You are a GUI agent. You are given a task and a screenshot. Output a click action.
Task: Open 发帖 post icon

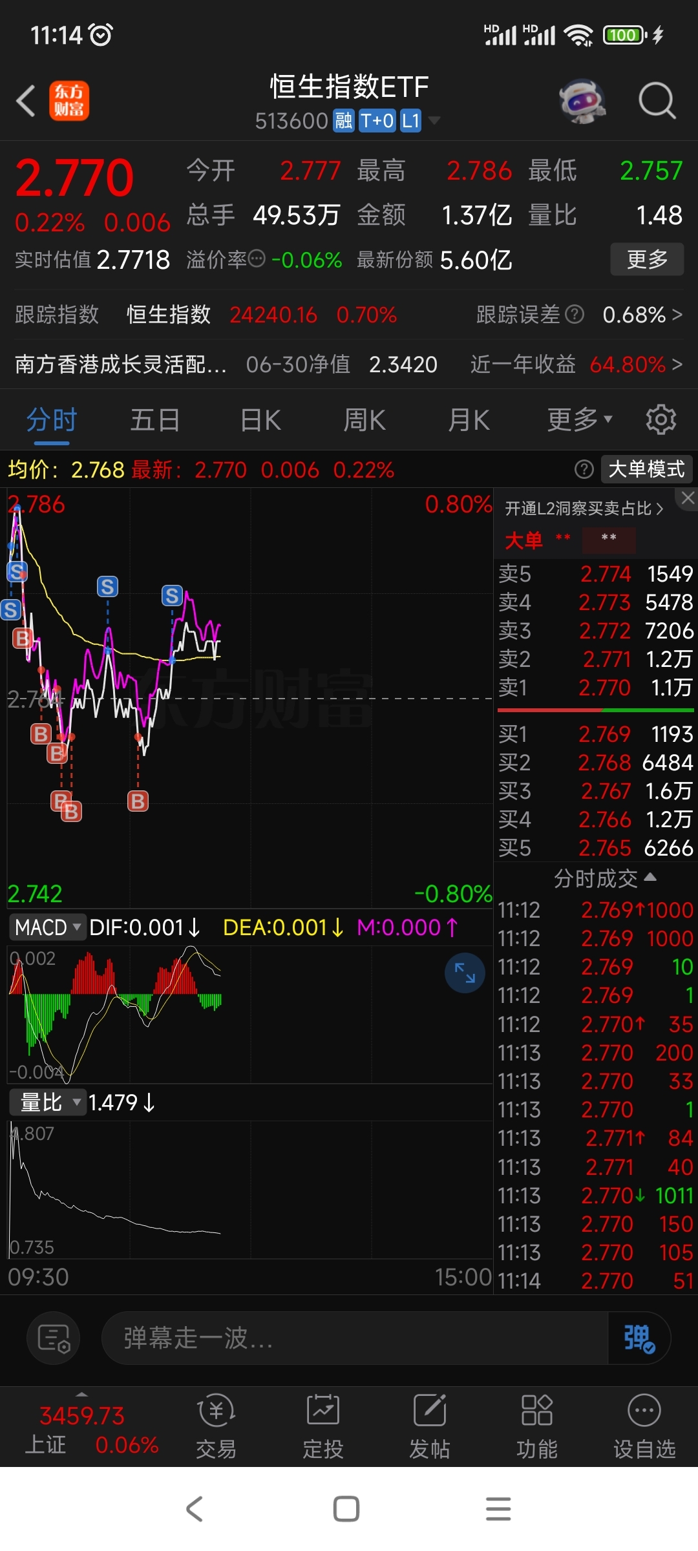(430, 1426)
